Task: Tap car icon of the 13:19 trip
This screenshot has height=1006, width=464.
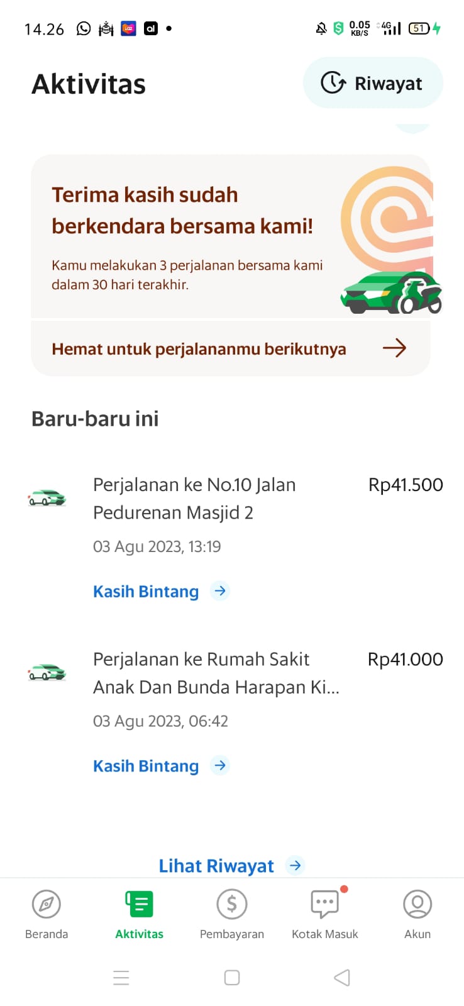Action: [47, 498]
